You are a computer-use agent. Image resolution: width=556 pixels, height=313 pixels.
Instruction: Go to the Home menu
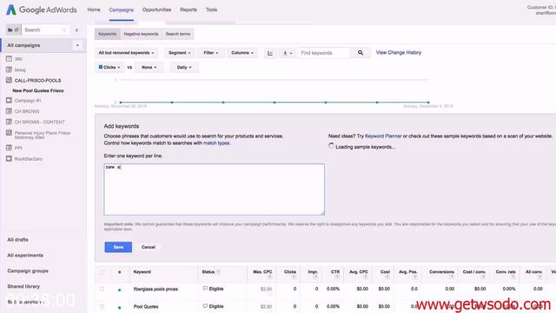(94, 10)
